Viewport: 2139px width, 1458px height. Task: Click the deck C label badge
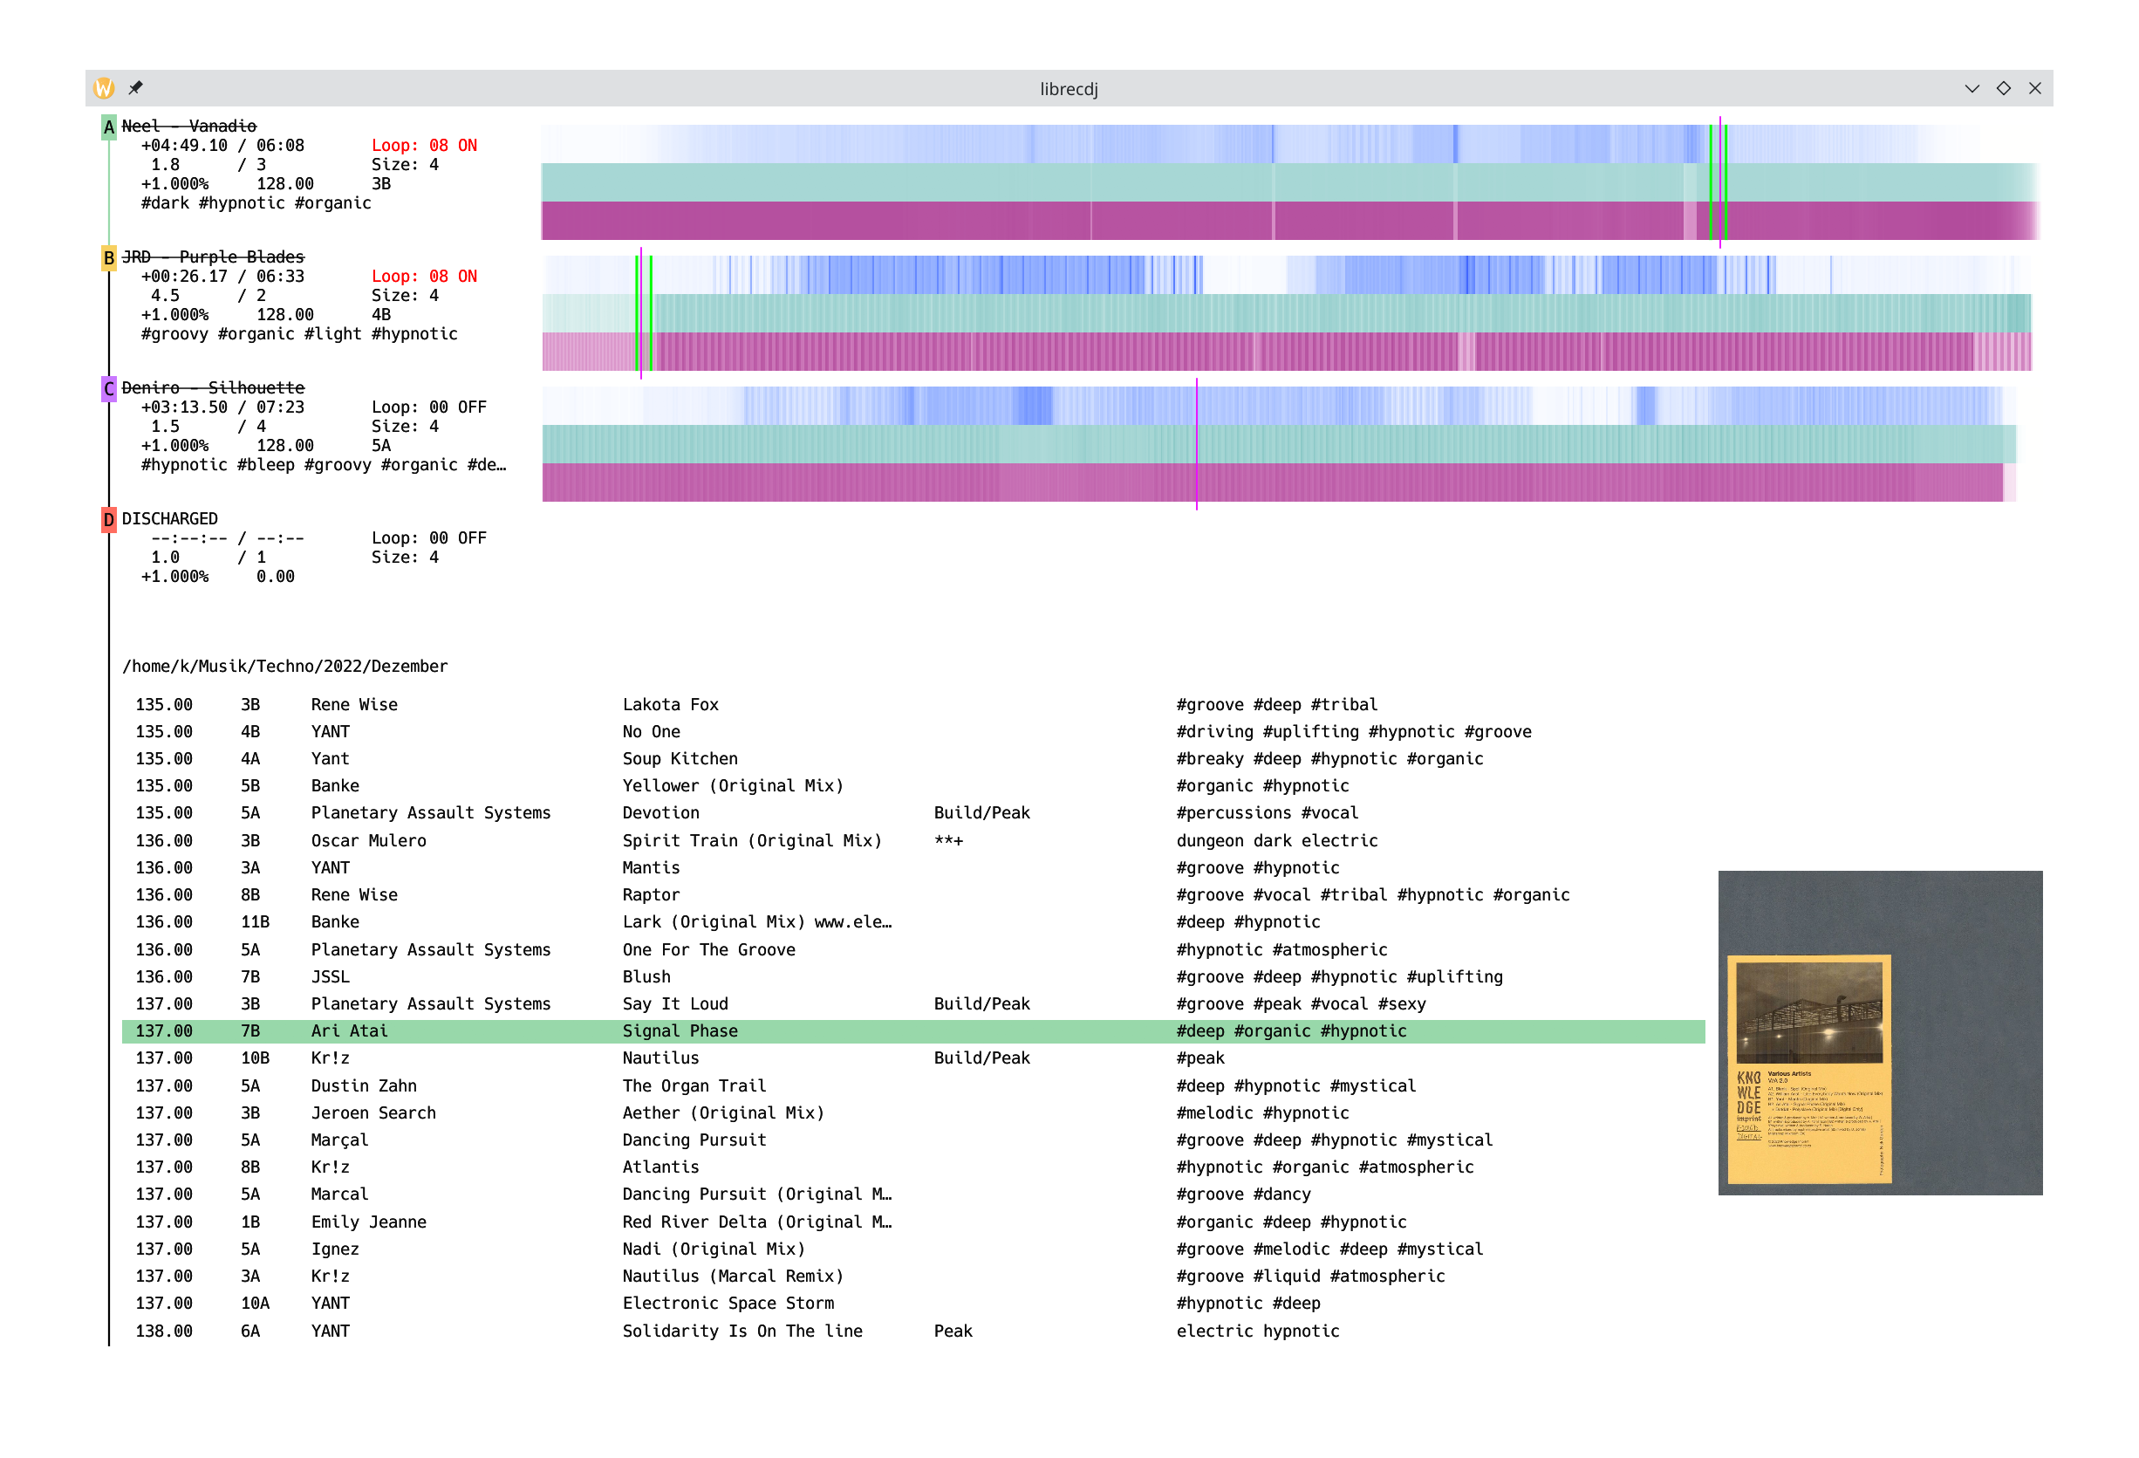pyautogui.click(x=108, y=388)
